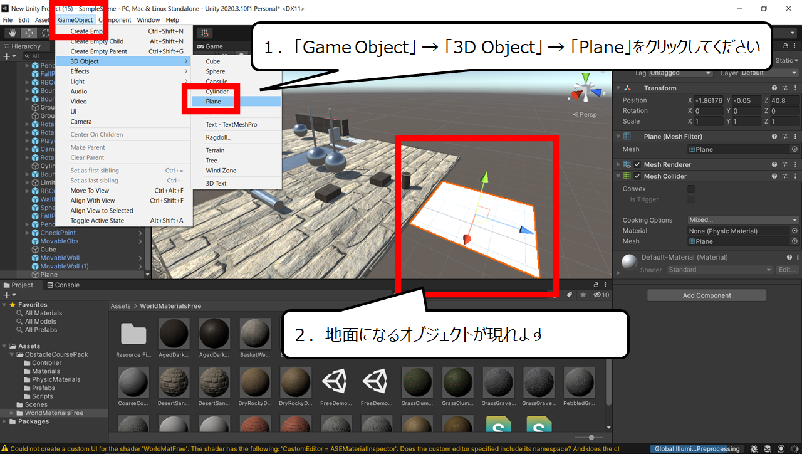This screenshot has width=802, height=454.
Task: Click the red X-axis move arrow
Action: point(466,239)
